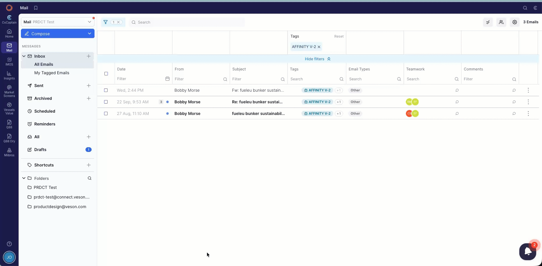The image size is (542, 266).
Task: Clear active filter count badge
Action: pyautogui.click(x=118, y=22)
